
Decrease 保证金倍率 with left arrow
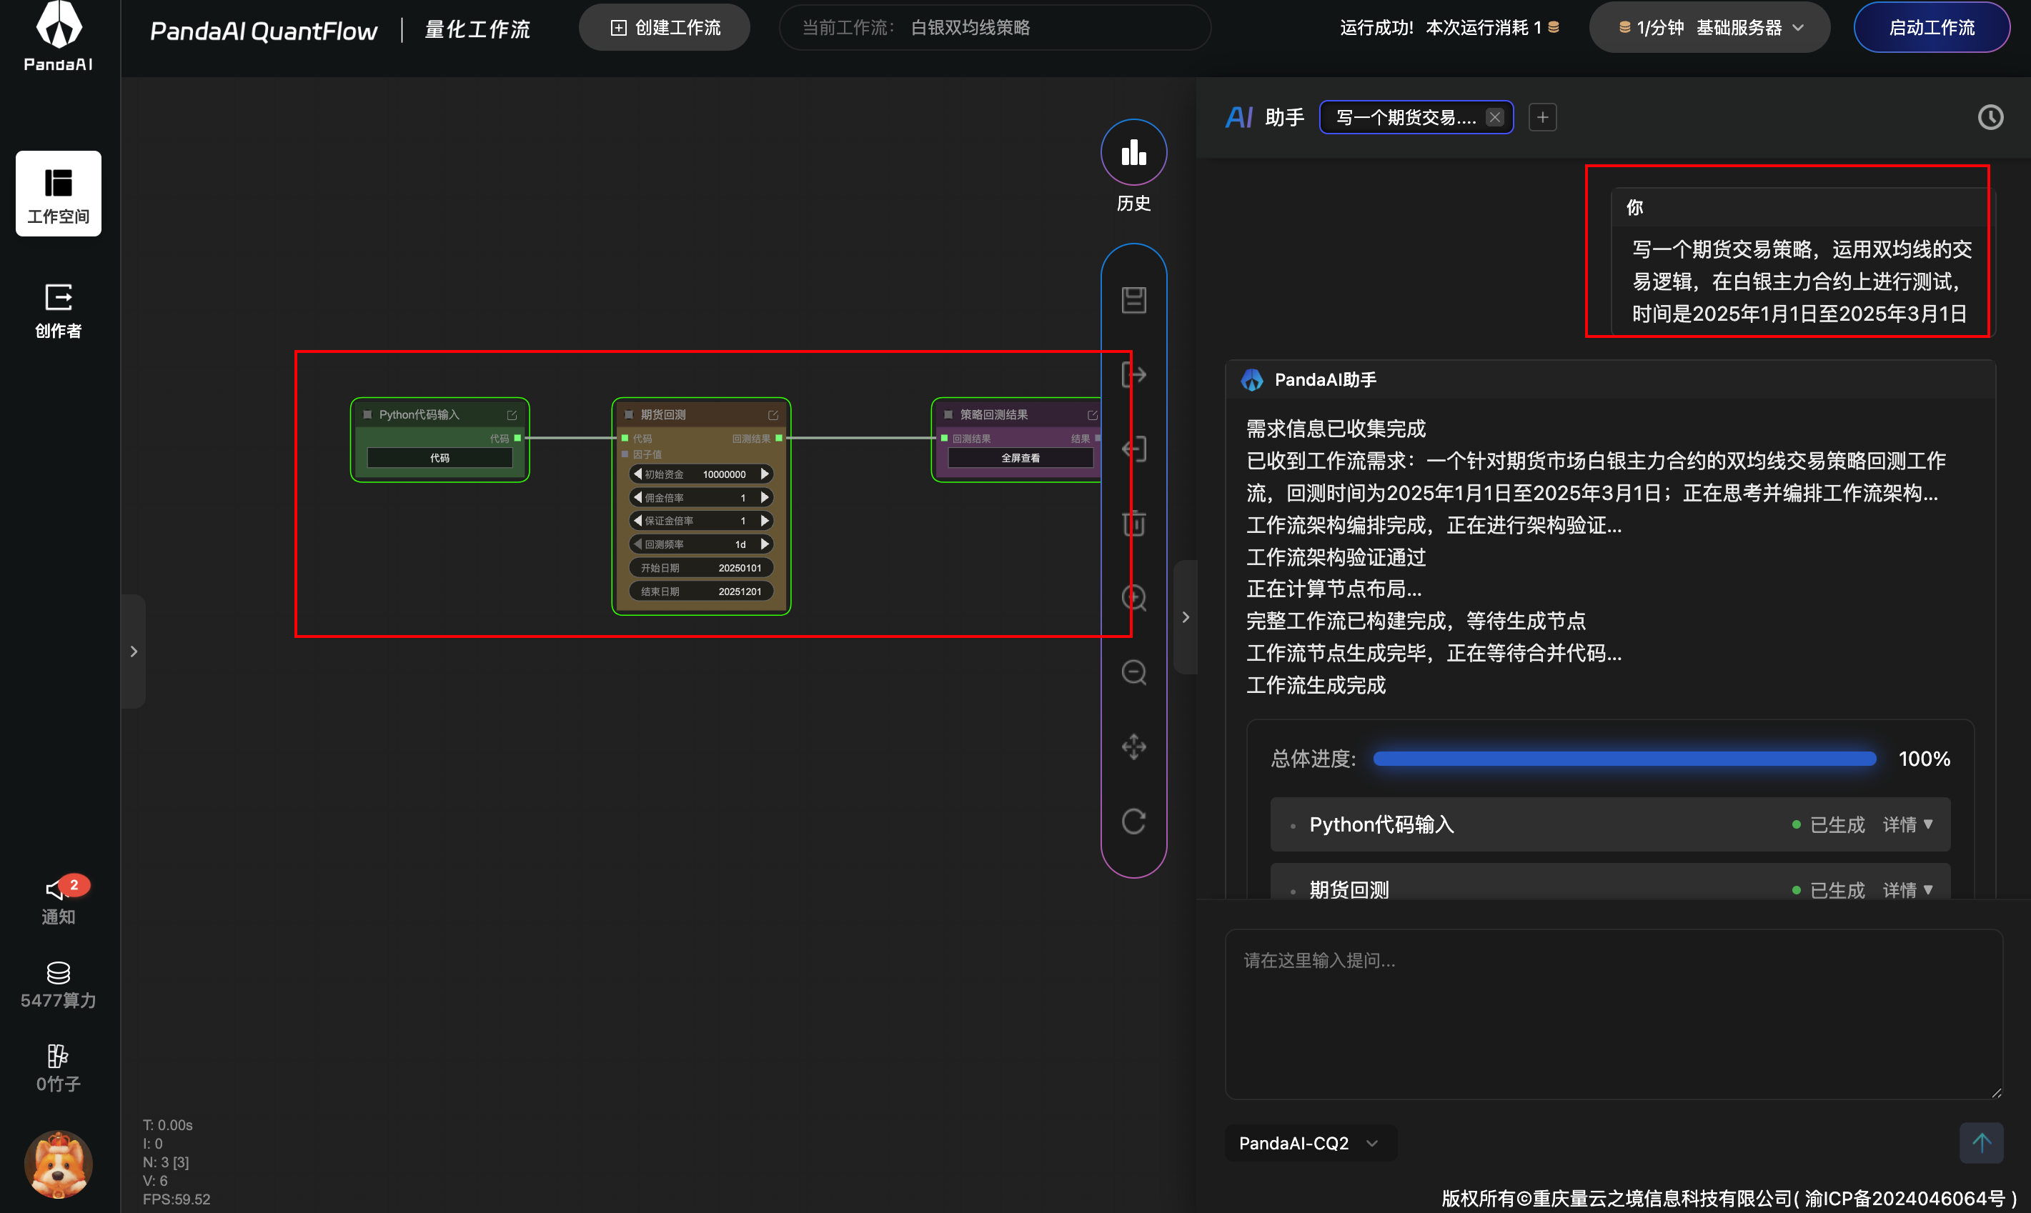[x=637, y=521]
